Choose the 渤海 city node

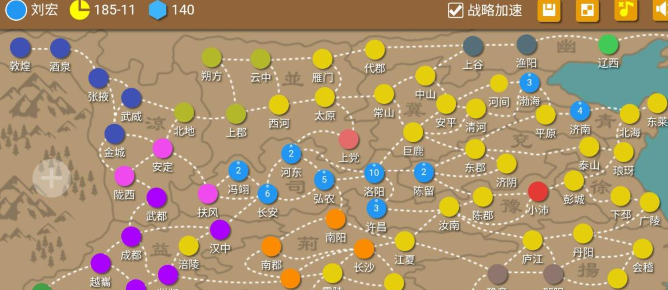530,83
